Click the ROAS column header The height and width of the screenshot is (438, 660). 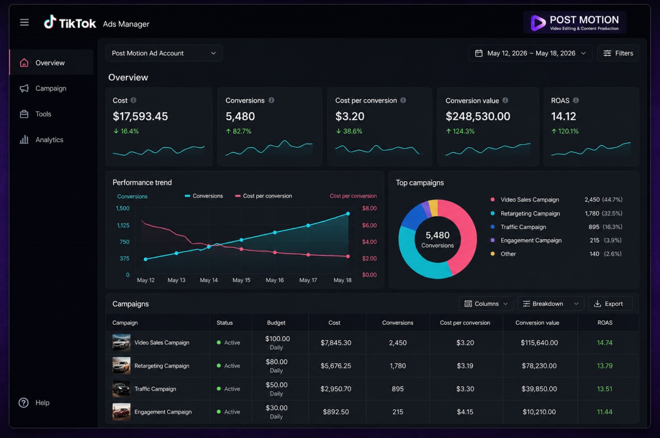click(605, 323)
